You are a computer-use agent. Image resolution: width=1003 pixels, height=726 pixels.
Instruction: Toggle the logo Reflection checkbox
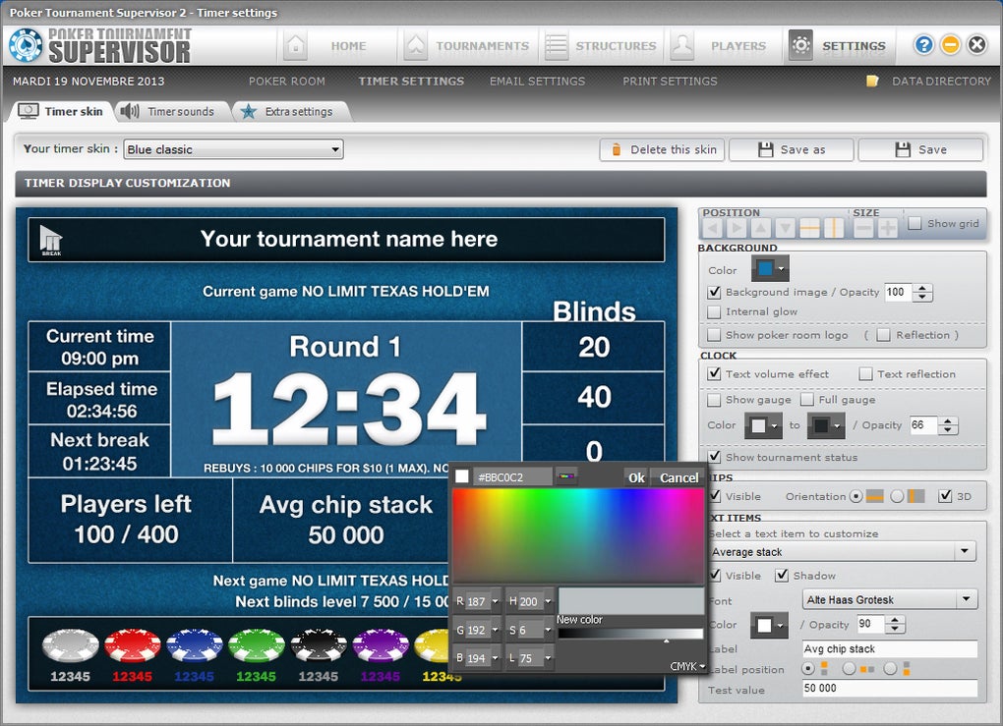(x=883, y=335)
